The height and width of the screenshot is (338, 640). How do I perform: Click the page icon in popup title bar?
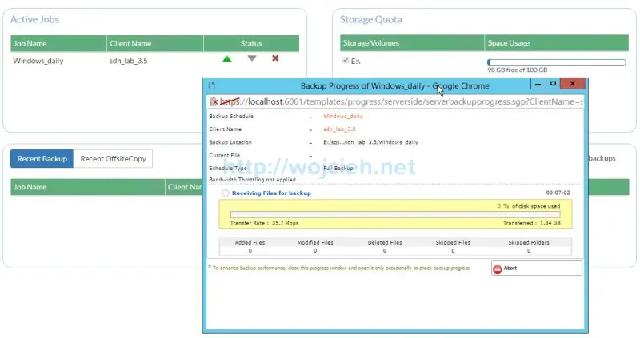click(211, 85)
